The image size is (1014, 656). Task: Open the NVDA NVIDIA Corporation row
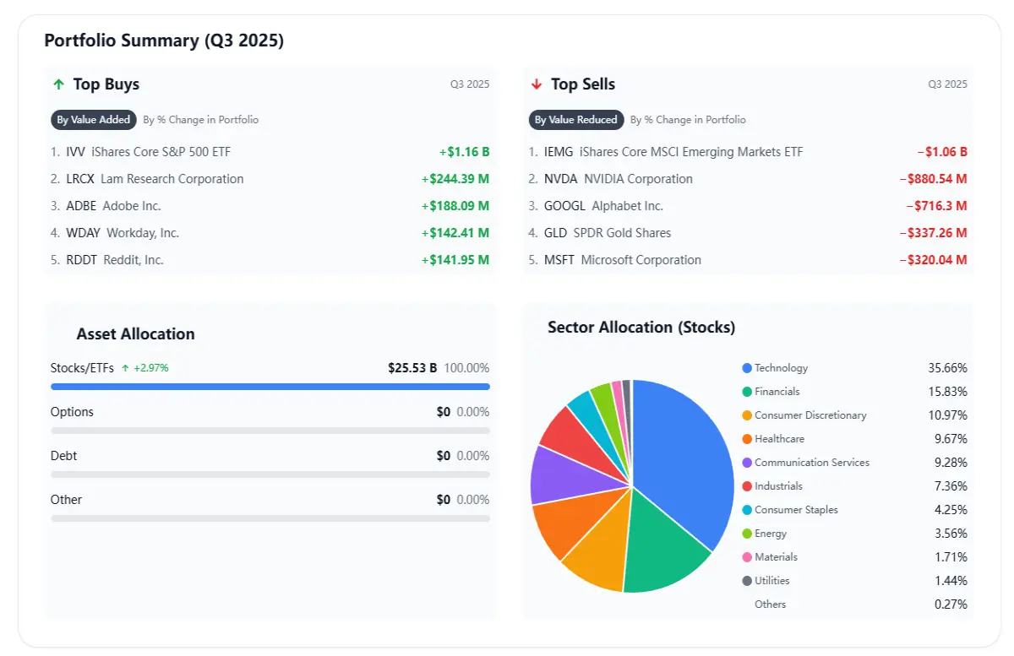pos(749,179)
